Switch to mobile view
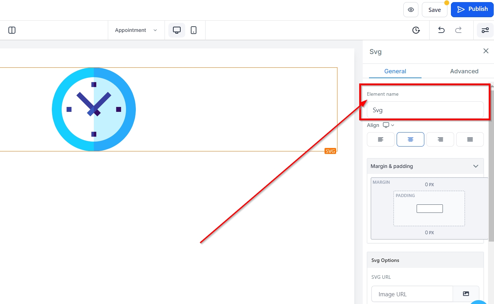The image size is (494, 304). coord(194,30)
